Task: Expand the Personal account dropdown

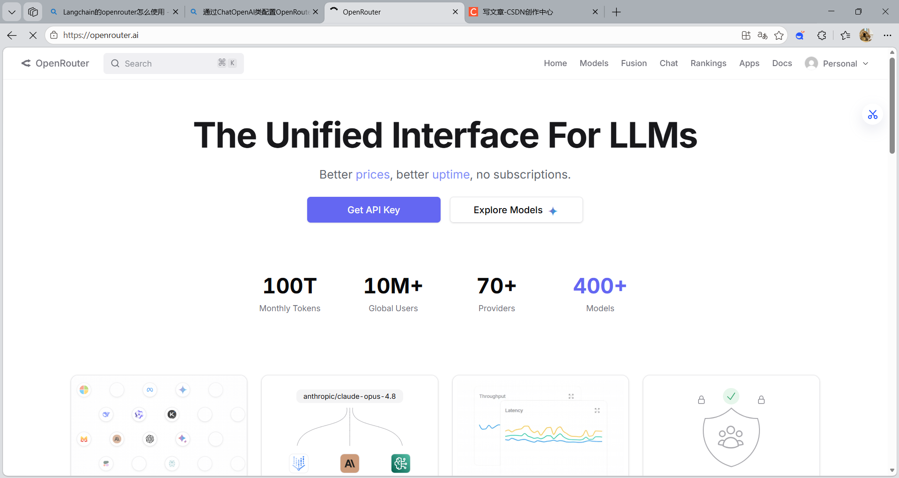Action: pyautogui.click(x=837, y=63)
